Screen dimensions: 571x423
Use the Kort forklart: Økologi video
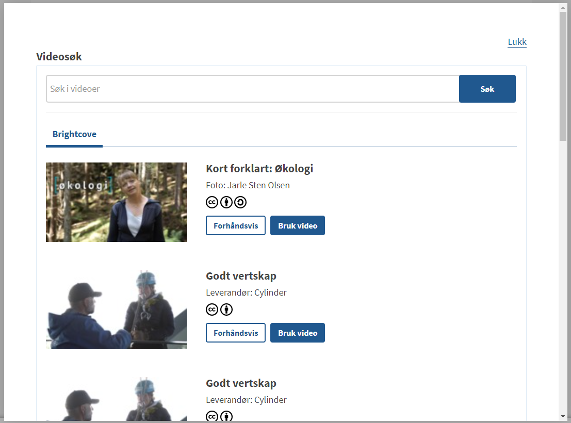[298, 225]
